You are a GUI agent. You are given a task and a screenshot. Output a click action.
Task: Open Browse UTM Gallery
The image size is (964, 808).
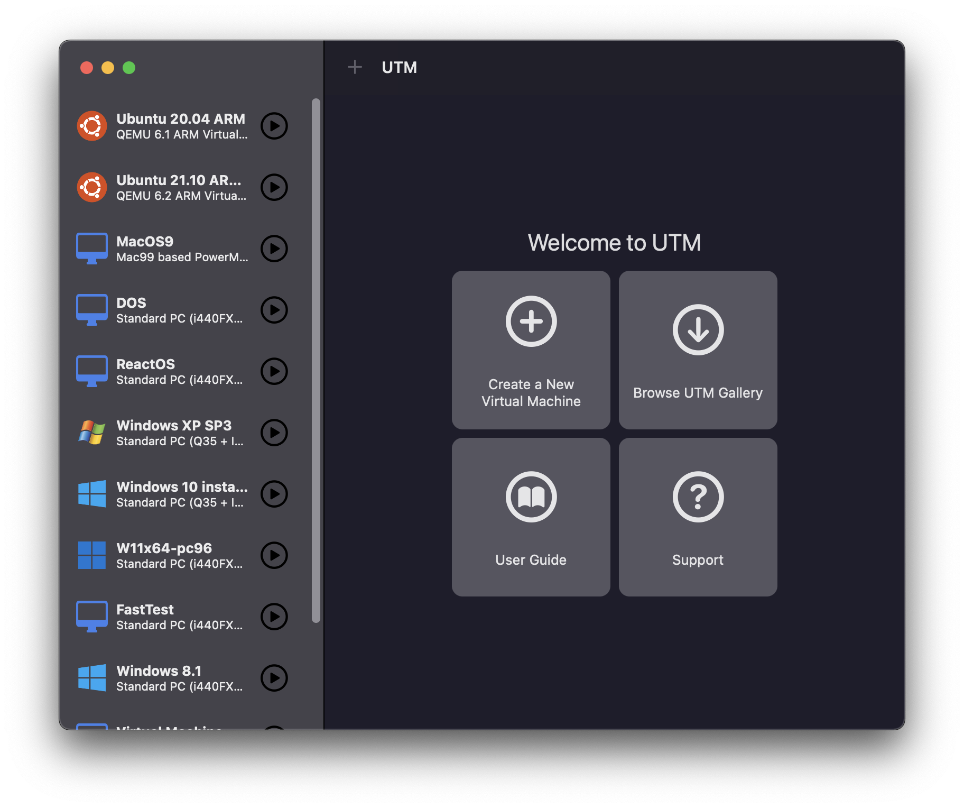[698, 350]
